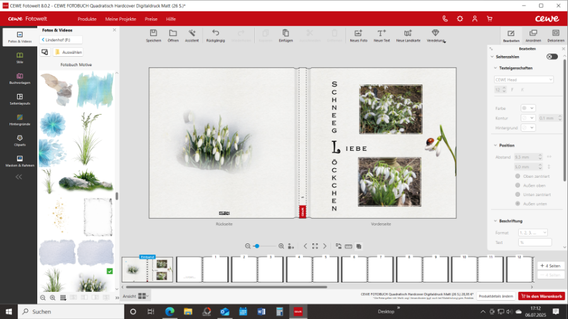Open the CEWE Head font dropdown
568x319 pixels.
point(523,79)
